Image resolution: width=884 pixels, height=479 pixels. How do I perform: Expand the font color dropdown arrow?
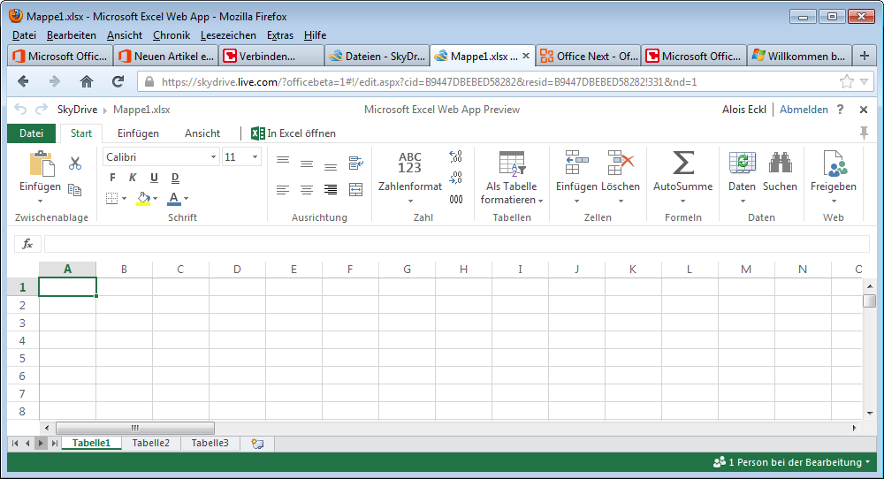pos(186,198)
